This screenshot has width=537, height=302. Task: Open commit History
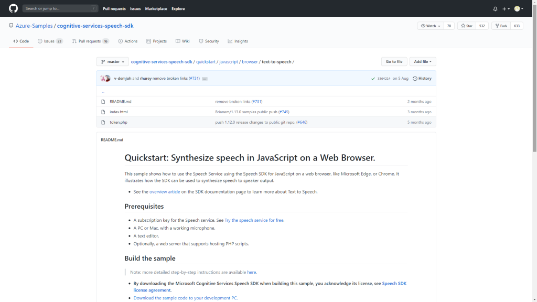click(422, 79)
